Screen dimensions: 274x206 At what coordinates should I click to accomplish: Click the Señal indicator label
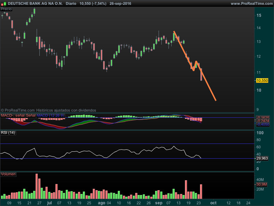[x=31, y=115]
